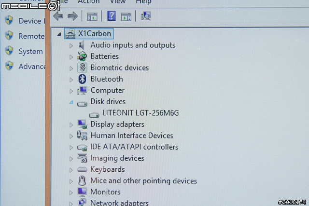The height and width of the screenshot is (206, 309).
Task: Click the Batteries category icon
Action: point(82,56)
